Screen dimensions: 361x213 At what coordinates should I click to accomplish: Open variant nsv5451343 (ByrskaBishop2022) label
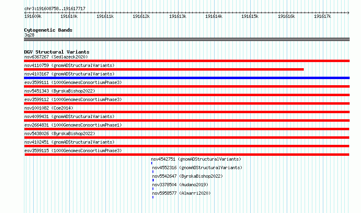(x=60, y=91)
